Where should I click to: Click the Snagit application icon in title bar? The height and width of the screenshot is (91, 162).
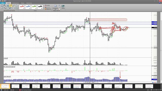[x=1, y=1]
